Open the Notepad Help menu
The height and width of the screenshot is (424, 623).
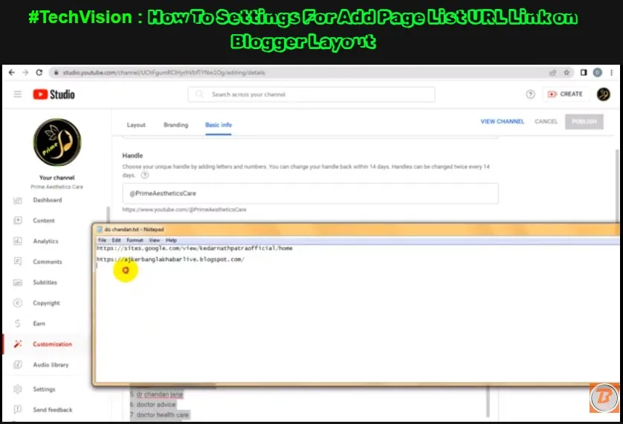171,240
